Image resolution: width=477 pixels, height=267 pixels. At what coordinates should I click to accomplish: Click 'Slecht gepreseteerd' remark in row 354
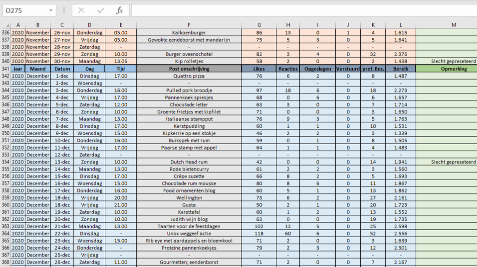click(x=453, y=162)
